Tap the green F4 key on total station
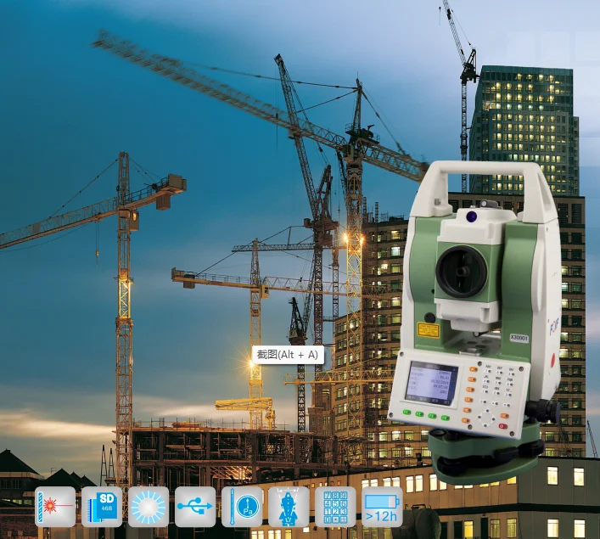 (445, 418)
